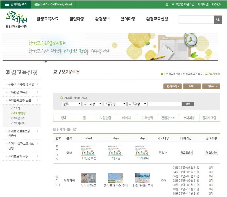The height and width of the screenshot is (197, 227).
Task: Click the Q&A button
Action: click(x=211, y=87)
